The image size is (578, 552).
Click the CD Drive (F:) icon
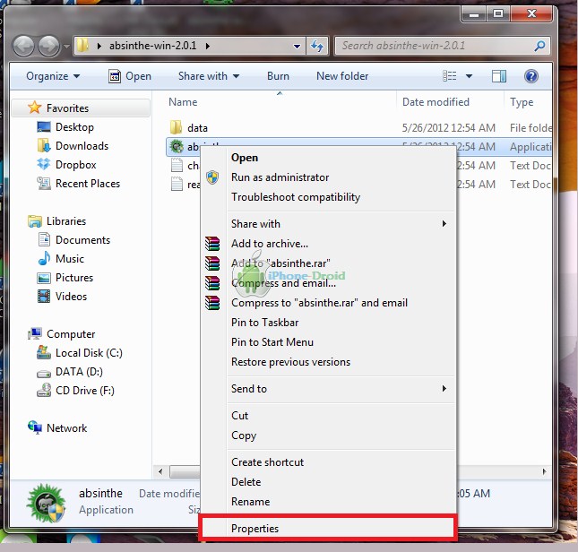pos(44,390)
